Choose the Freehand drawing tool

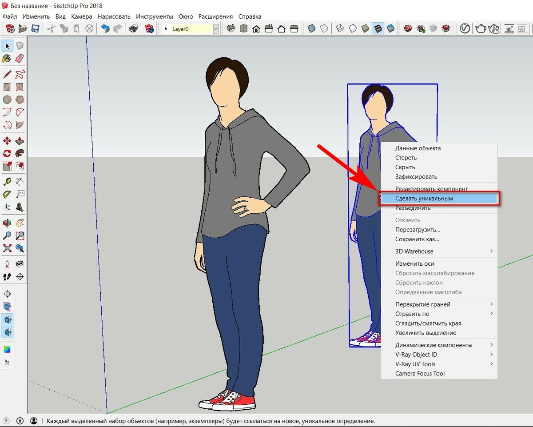tap(20, 74)
